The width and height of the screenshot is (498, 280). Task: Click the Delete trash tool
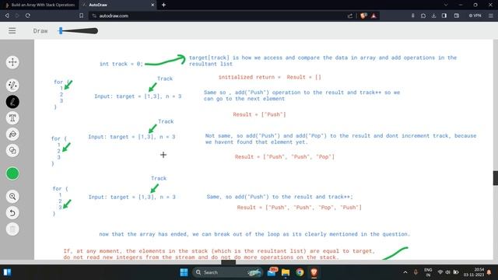12,229
